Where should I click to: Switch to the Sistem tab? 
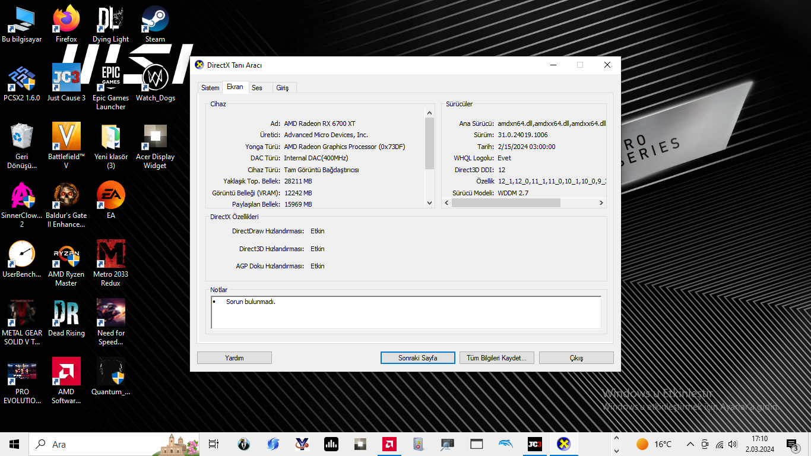click(x=210, y=88)
